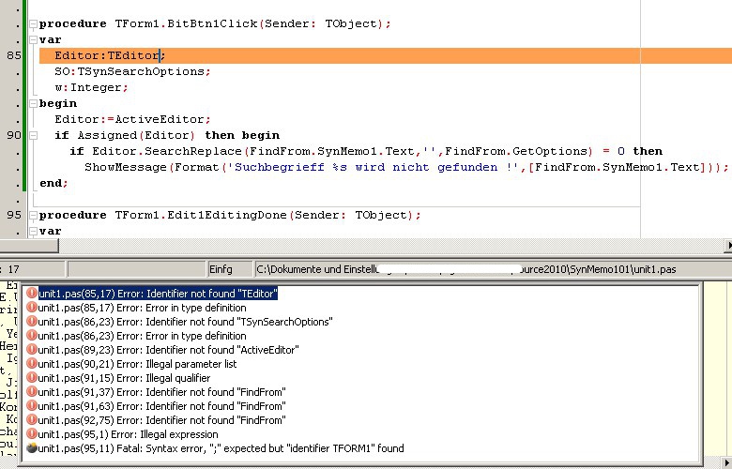Select the first 'Error in type definition' message
The height and width of the screenshot is (469, 732).
pos(142,308)
